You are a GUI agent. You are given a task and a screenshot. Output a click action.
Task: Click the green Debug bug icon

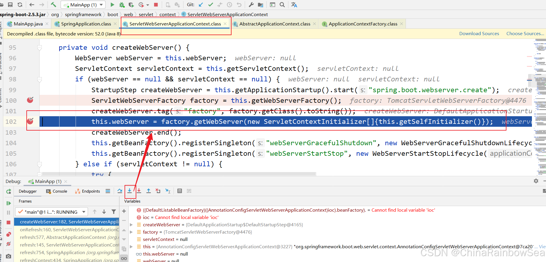tap(122, 5)
